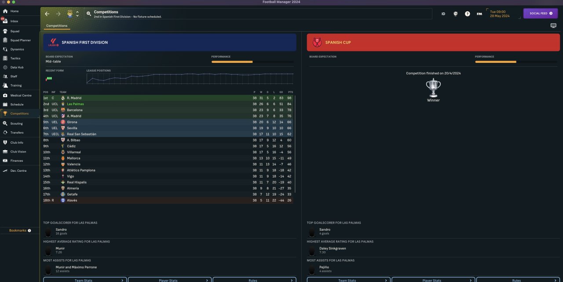Open the Scouting sidebar section

click(x=16, y=123)
